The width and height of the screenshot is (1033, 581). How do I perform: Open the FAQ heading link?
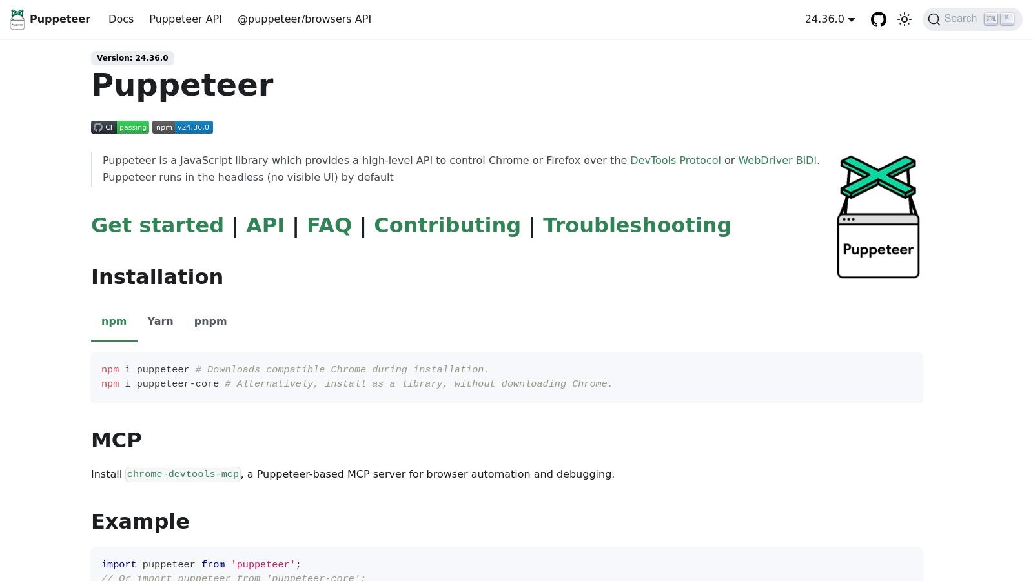click(329, 225)
